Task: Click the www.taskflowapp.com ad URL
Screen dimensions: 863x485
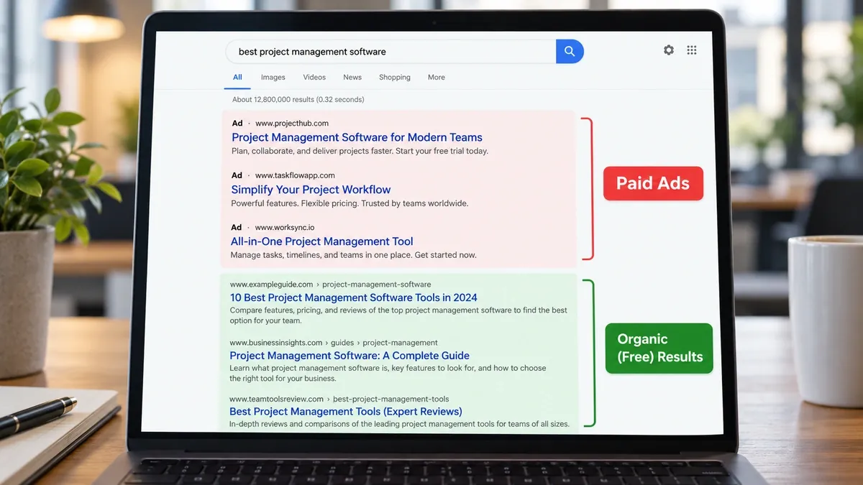Action: (x=295, y=175)
